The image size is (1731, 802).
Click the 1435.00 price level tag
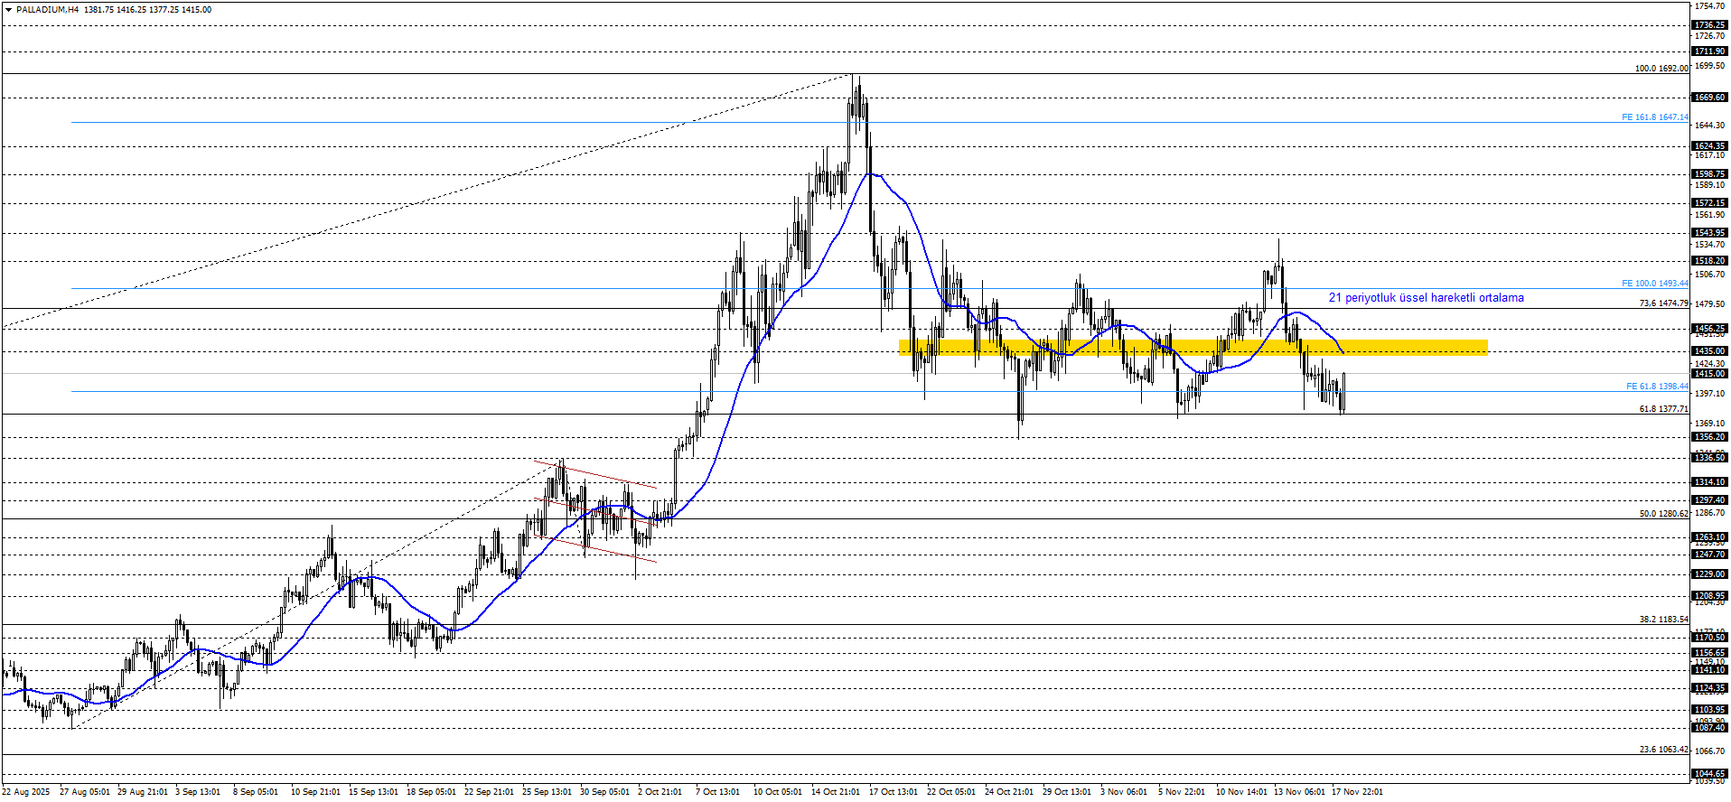pos(1709,351)
